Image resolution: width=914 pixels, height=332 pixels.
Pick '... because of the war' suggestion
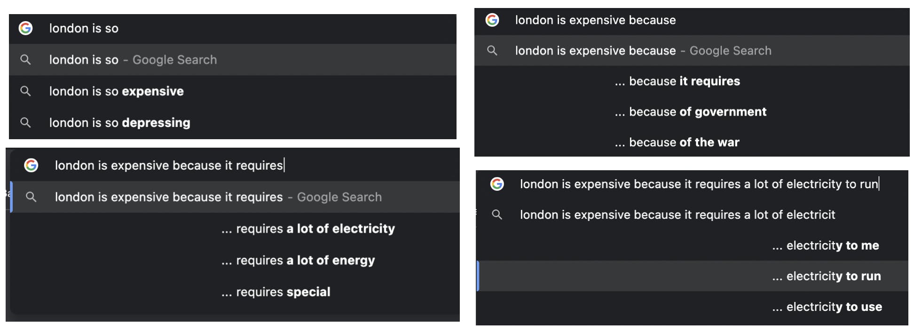click(x=677, y=142)
